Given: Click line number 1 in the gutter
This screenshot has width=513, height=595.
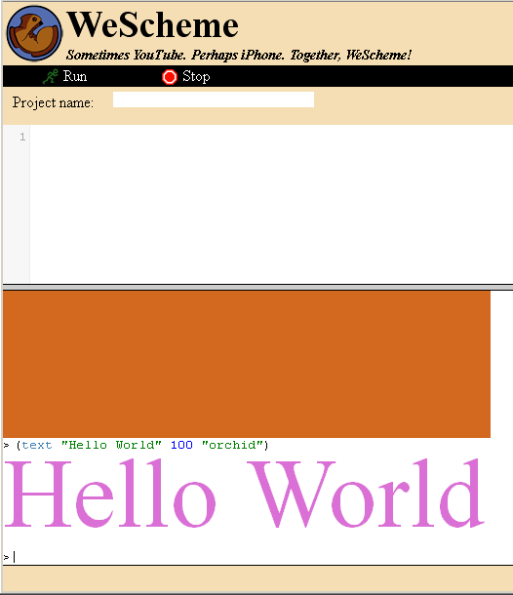Looking at the screenshot, I should tap(22, 137).
